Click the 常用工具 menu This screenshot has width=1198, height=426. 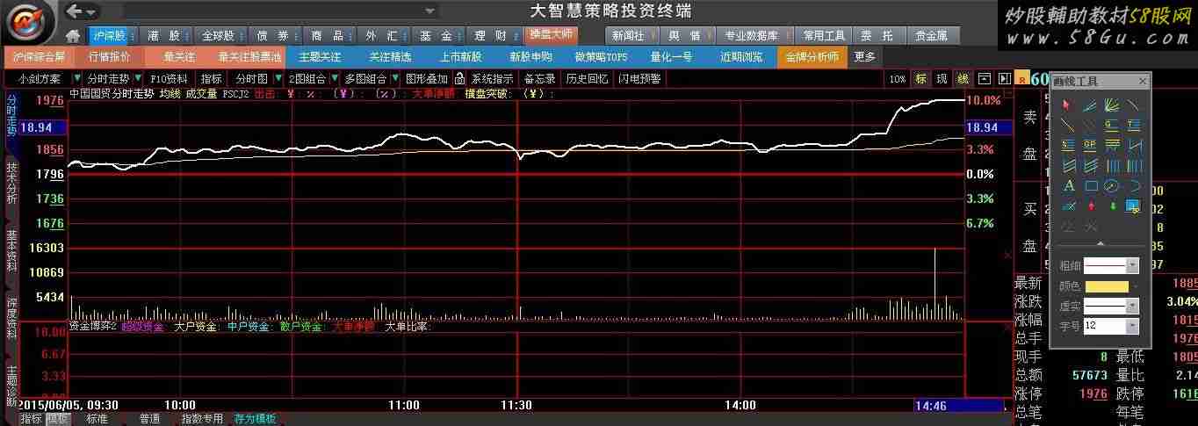coord(824,35)
